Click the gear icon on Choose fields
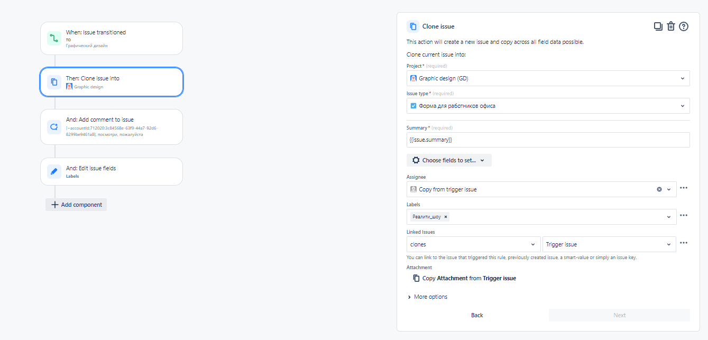708x340 pixels. click(416, 160)
